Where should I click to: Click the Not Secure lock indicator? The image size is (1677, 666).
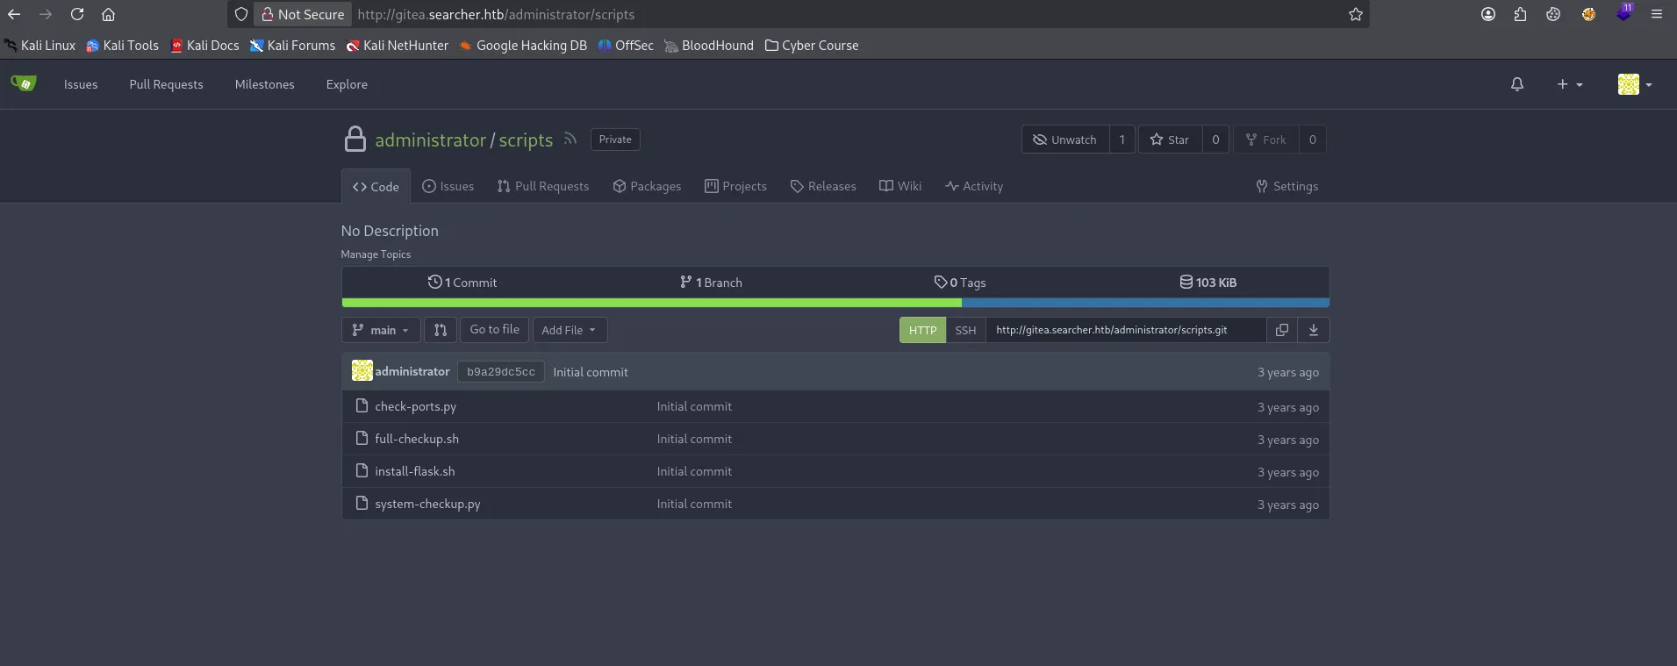[303, 14]
